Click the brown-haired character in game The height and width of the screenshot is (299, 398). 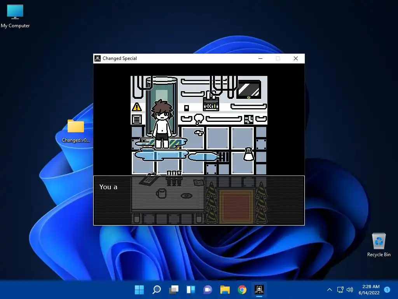point(162,123)
